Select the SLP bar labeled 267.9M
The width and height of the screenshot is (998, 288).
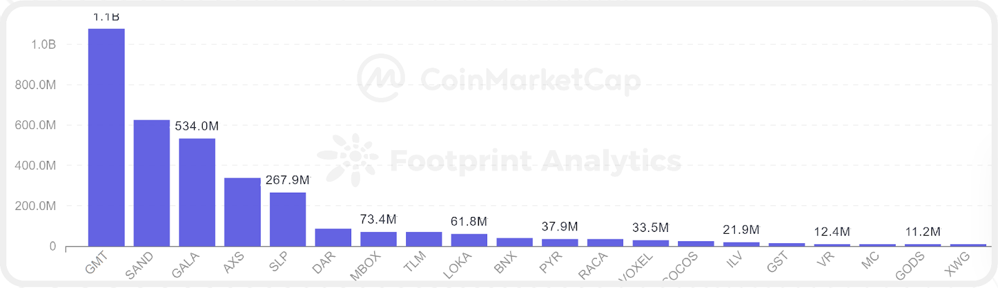pos(288,219)
